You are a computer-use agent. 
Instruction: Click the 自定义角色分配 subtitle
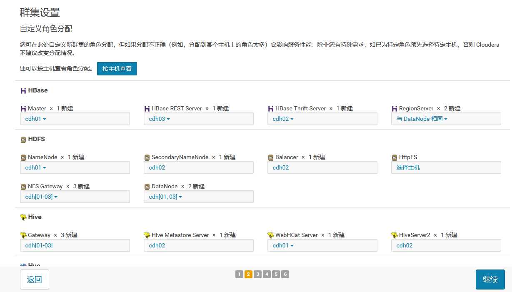(x=46, y=29)
